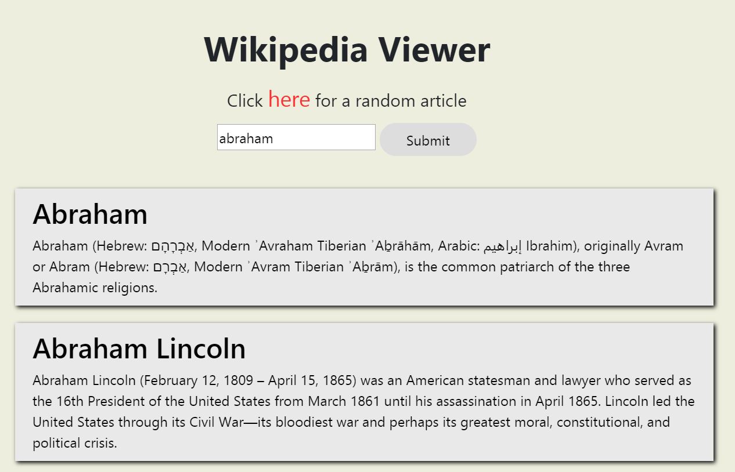
Task: Open the large "Abraham Lincoln" result heading
Action: (139, 348)
